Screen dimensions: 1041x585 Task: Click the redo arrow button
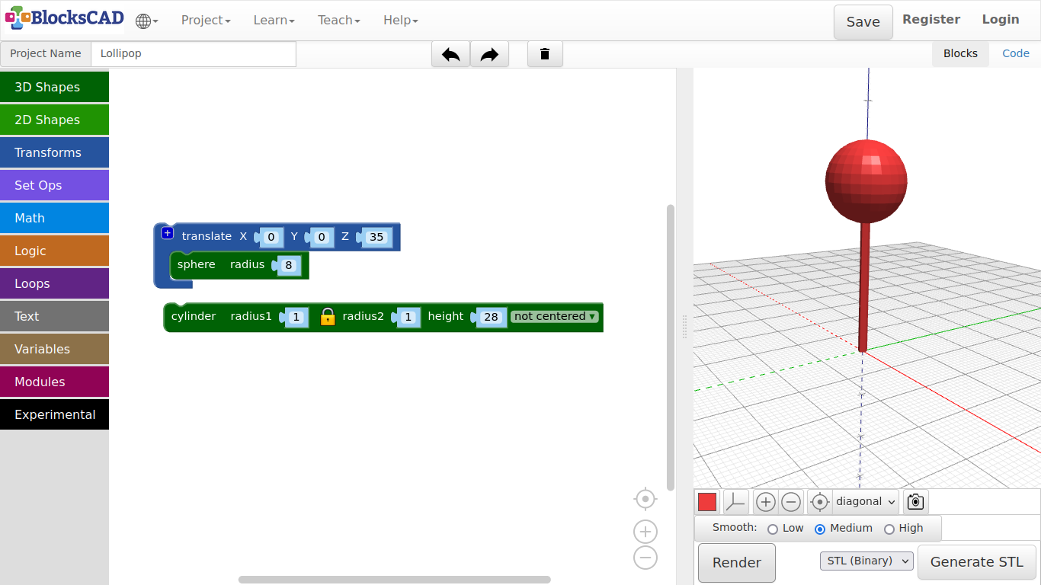(489, 54)
